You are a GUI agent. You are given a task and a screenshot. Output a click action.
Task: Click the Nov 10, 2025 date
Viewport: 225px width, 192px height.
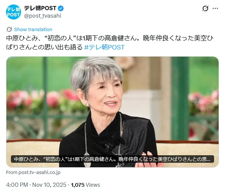[49, 185]
